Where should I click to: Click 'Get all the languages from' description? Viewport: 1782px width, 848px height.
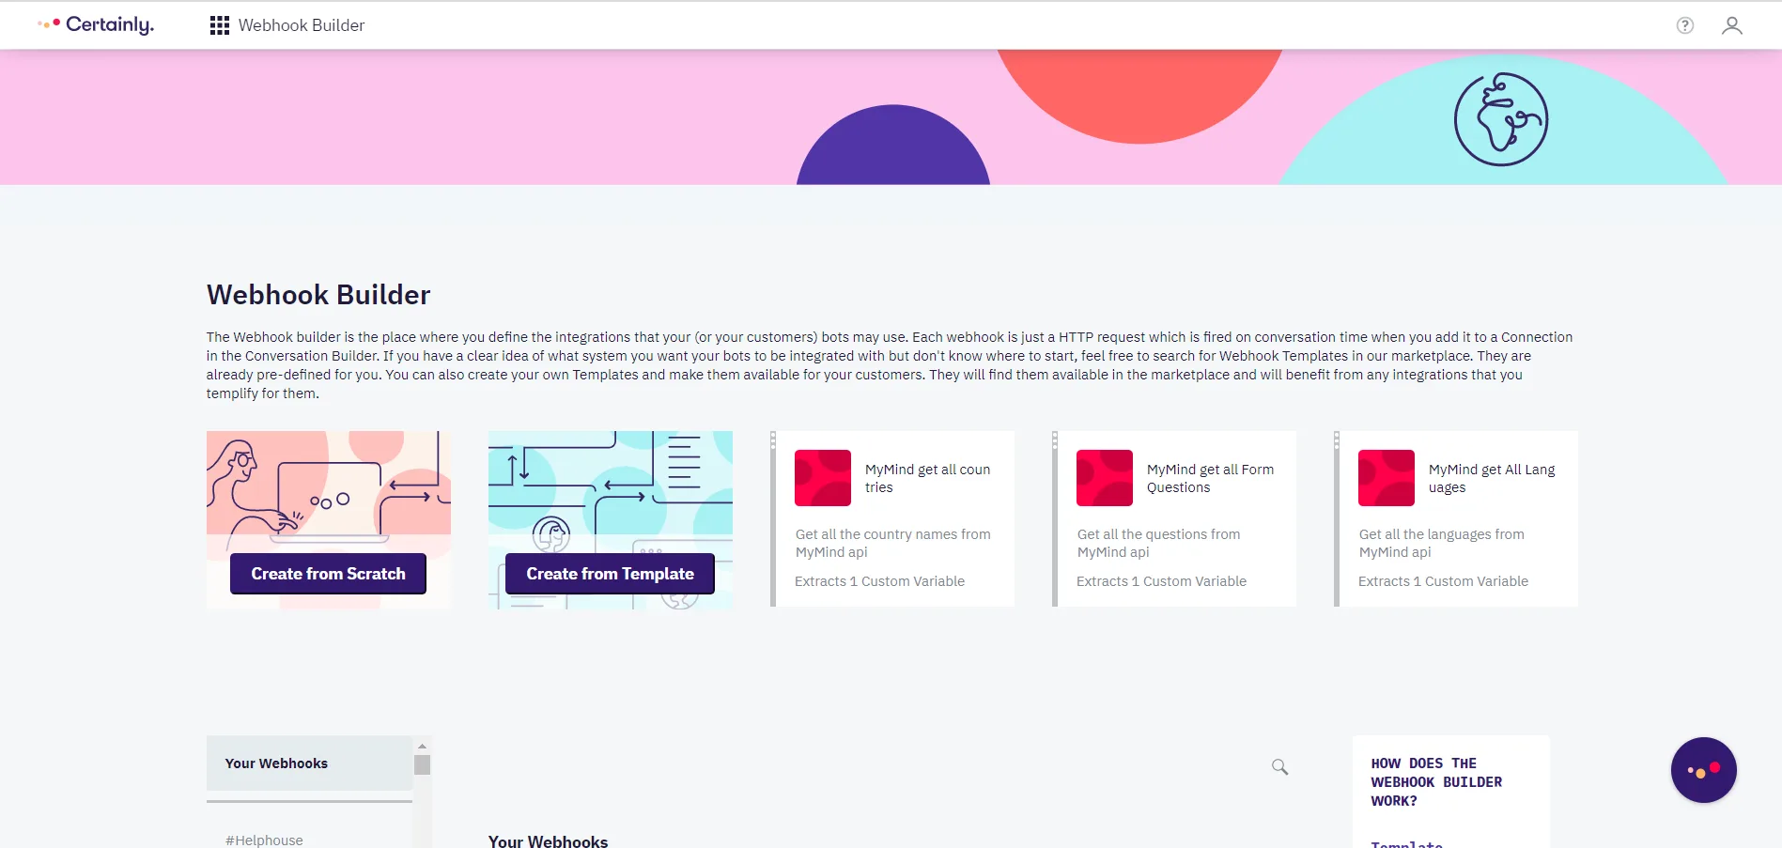(x=1441, y=543)
